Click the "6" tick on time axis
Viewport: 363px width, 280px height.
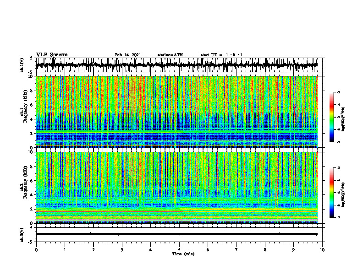tap(208, 250)
